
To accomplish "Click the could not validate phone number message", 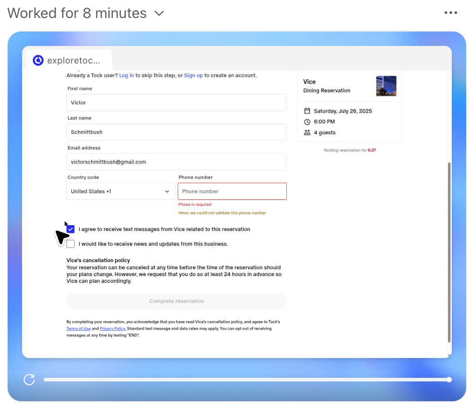I will click(x=222, y=213).
